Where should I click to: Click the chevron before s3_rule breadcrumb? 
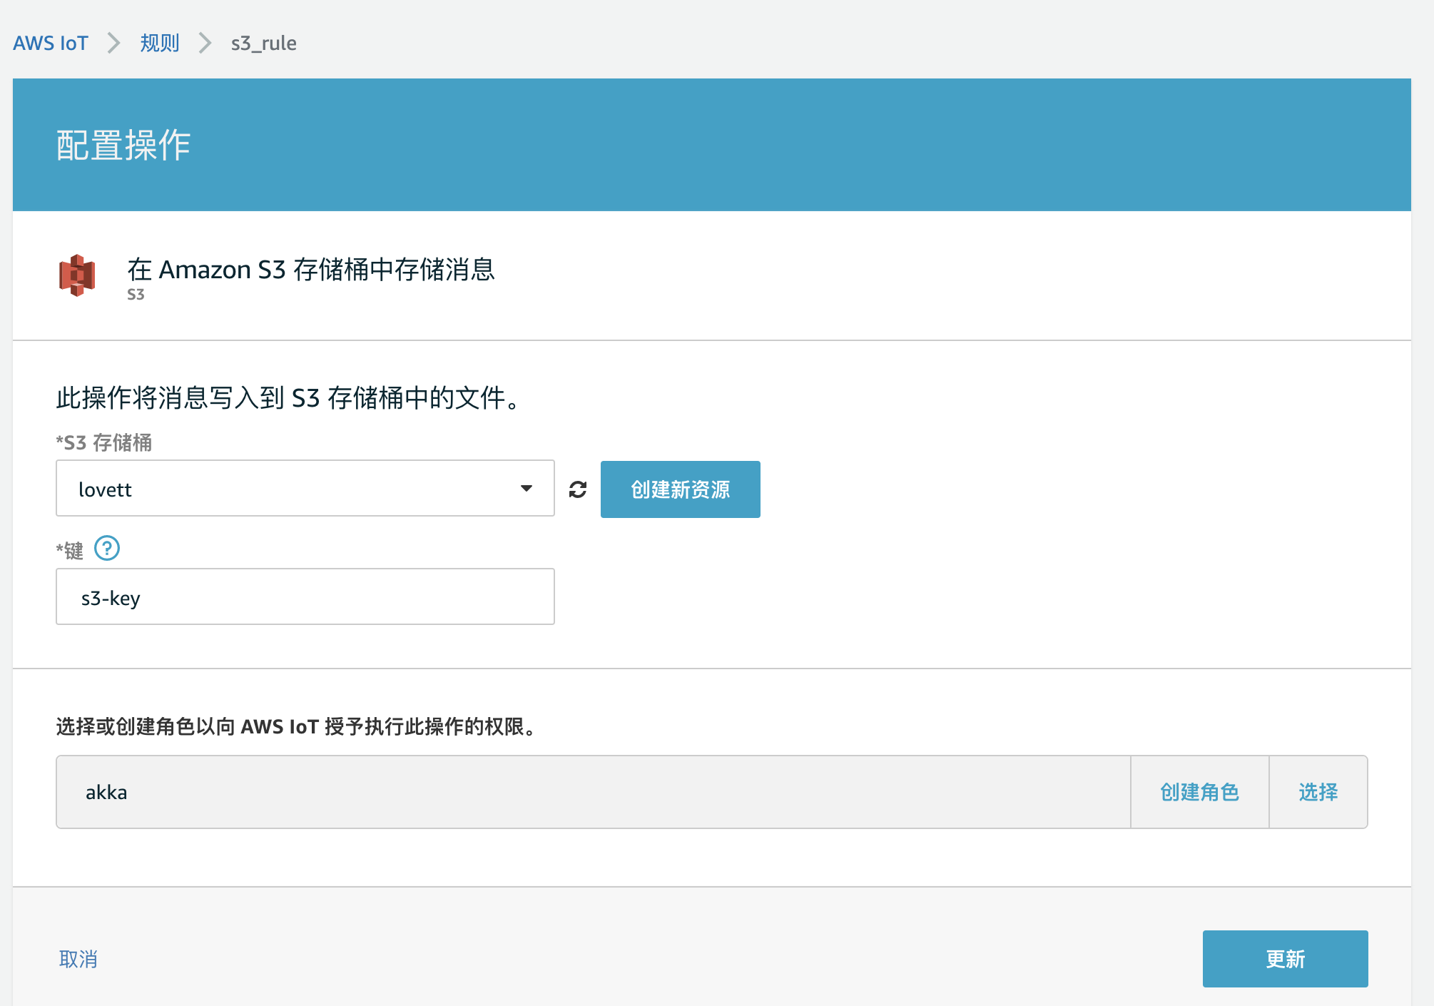205,43
